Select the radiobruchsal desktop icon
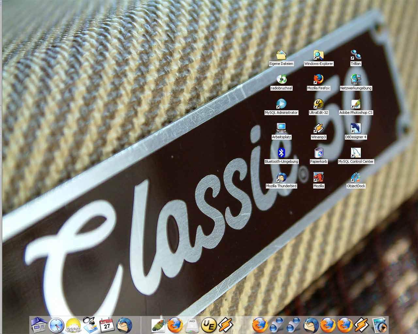Image resolution: width=418 pixels, height=334 pixels. (281, 83)
